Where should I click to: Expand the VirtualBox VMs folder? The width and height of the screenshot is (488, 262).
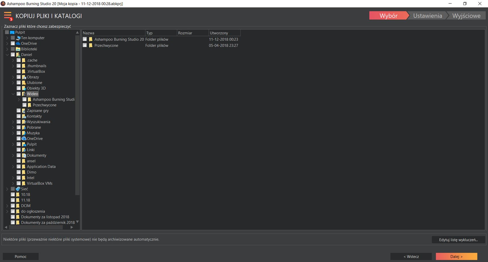point(13,183)
